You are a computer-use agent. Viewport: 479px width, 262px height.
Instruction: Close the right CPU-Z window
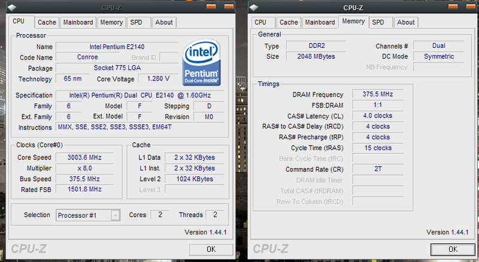(471, 6)
